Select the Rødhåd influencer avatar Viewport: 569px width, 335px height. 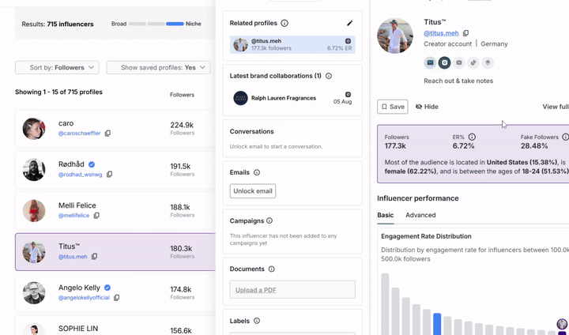[34, 170]
